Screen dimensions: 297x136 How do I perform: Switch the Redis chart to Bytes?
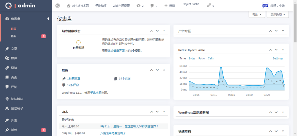pyautogui.click(x=192, y=58)
